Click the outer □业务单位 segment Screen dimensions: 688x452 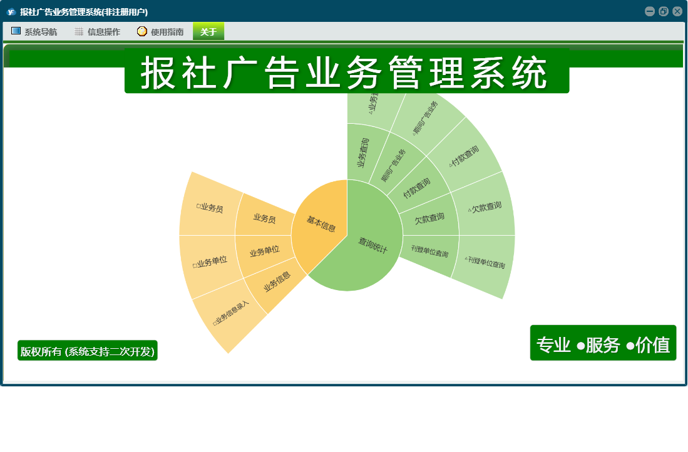[x=210, y=262]
